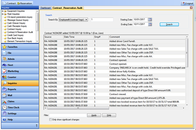The image size is (196, 130).
Task: Sort by the Comment column header
Action: (x=147, y=37)
